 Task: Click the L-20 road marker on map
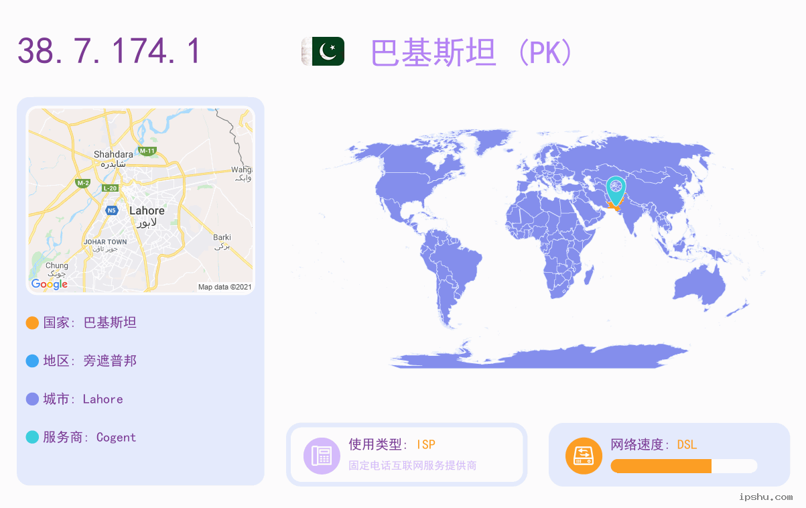(x=110, y=188)
